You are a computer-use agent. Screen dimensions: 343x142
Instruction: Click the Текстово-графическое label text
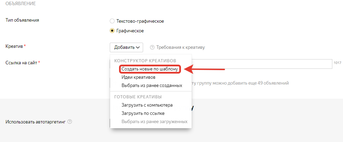pos(140,21)
